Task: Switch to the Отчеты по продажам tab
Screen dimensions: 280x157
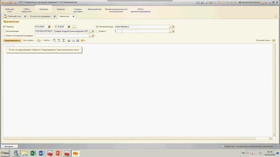Action: pos(40,17)
